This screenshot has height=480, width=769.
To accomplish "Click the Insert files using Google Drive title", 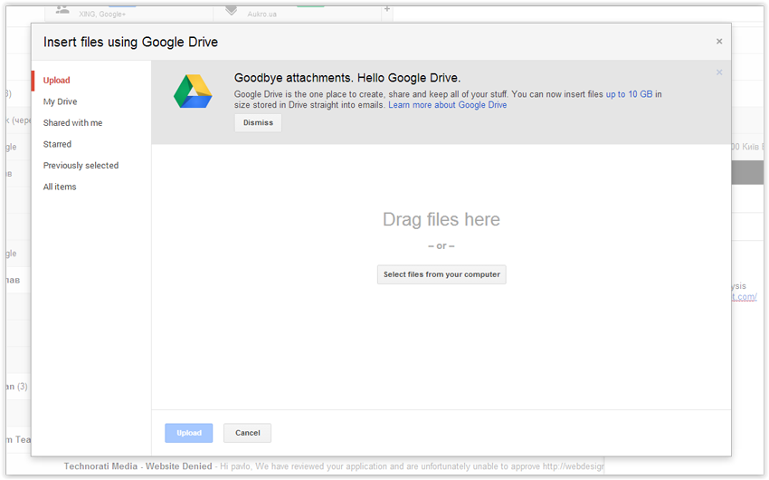I will tap(130, 43).
